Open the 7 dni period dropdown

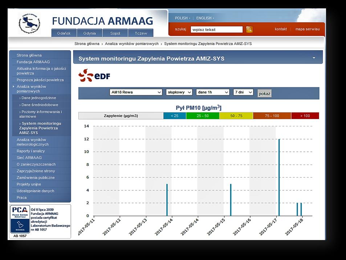point(243,92)
